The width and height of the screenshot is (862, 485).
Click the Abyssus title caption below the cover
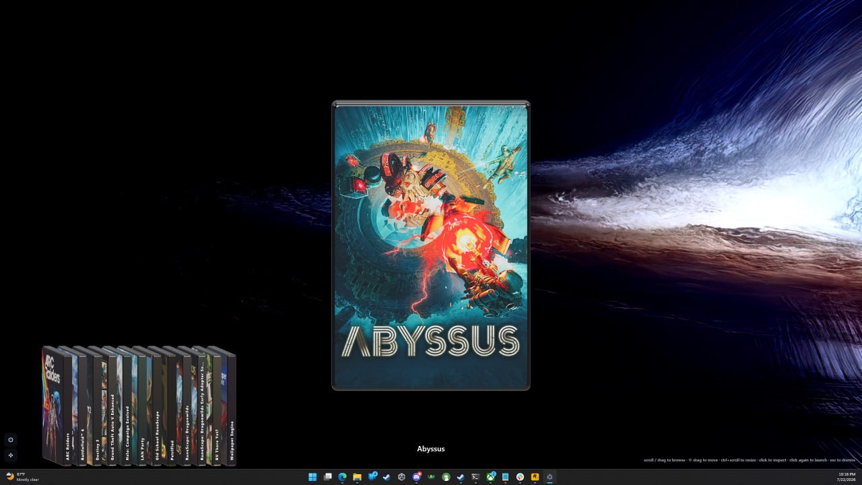point(431,449)
